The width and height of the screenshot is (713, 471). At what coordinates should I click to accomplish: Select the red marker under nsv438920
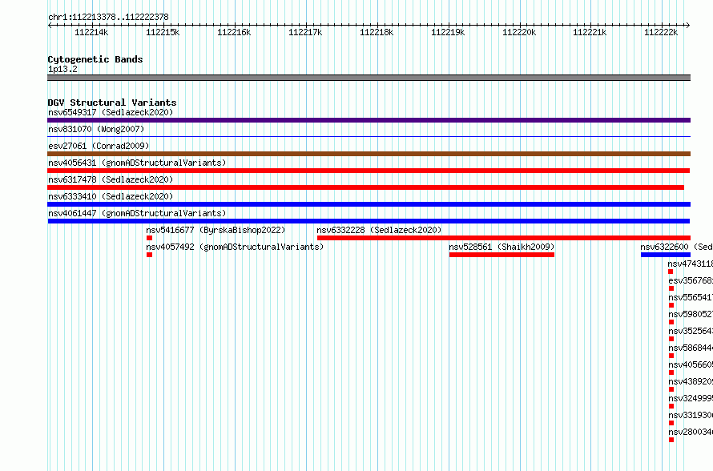click(x=671, y=389)
